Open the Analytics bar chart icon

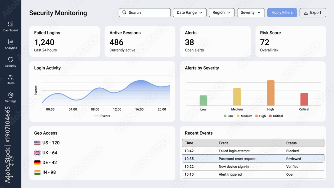11,42
